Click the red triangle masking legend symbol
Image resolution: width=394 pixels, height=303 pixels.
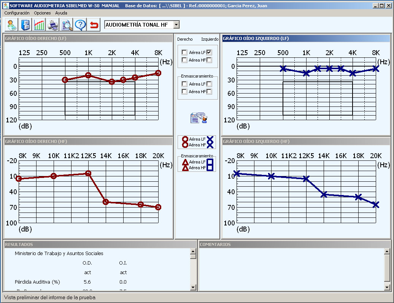[185, 162]
